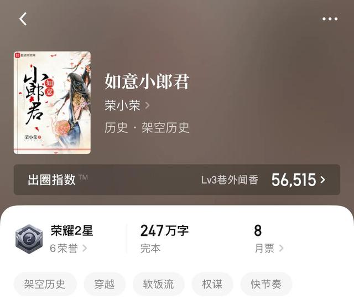354x304 pixels.
Task: Select the 穿越 tag chip
Action: pyautogui.click(x=105, y=284)
